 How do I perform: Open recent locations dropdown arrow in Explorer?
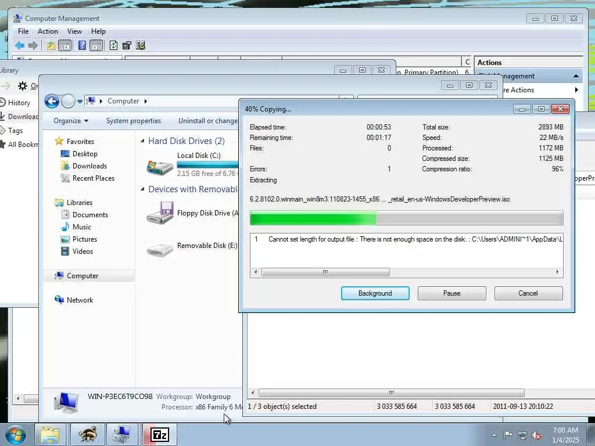click(x=80, y=101)
